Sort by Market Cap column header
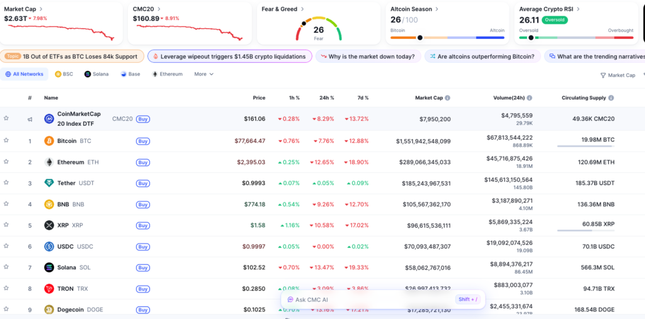 (x=429, y=98)
